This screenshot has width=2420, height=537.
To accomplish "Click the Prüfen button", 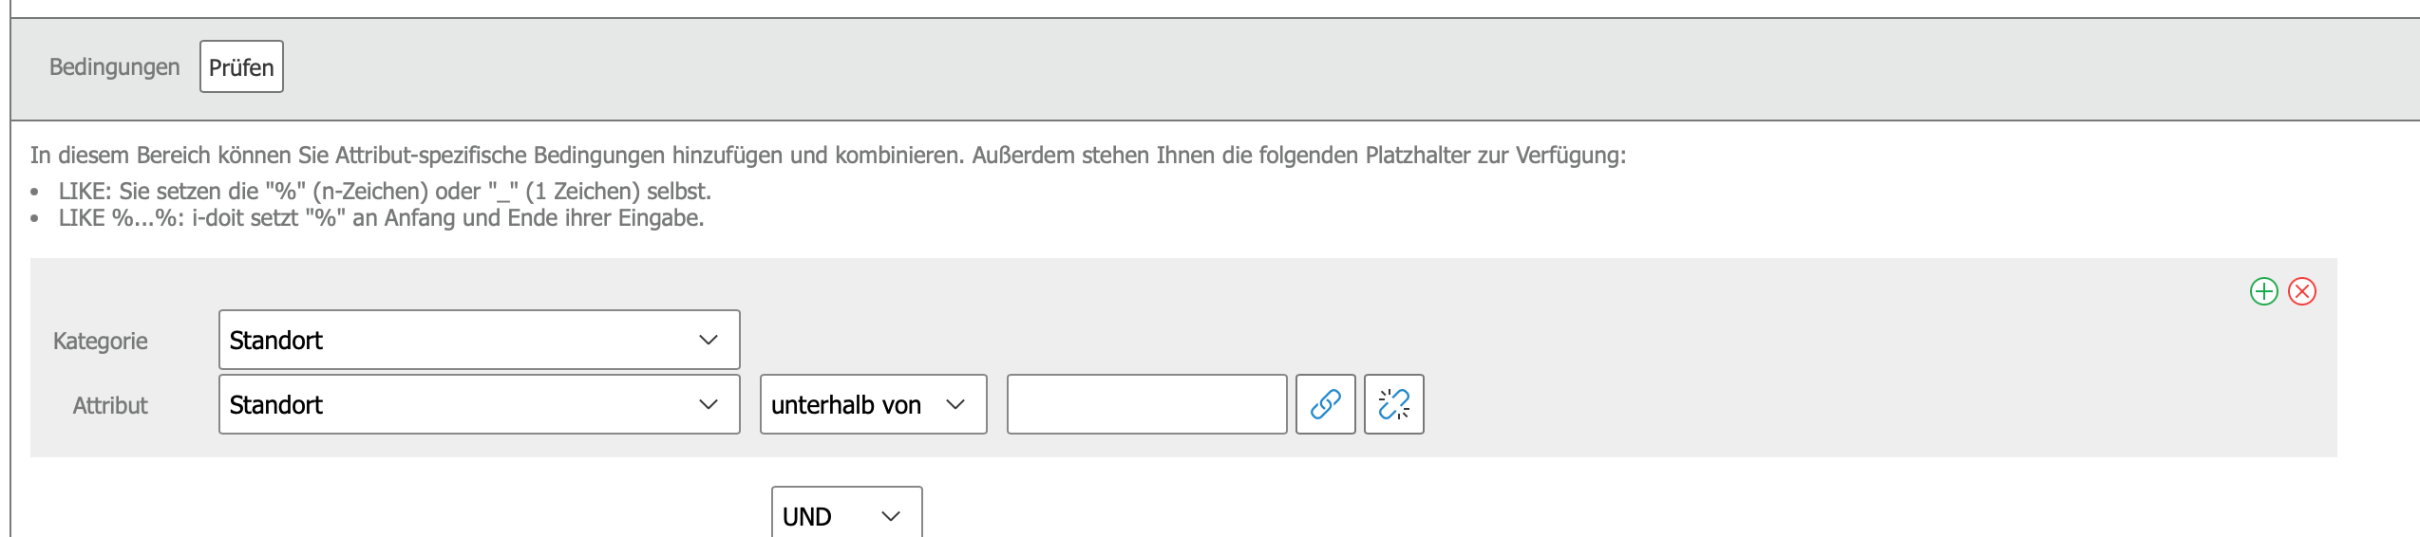I will click(x=241, y=66).
